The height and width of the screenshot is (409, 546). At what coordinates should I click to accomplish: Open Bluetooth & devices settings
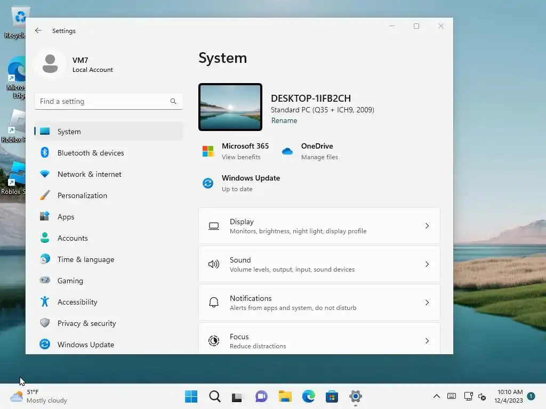coord(109,153)
